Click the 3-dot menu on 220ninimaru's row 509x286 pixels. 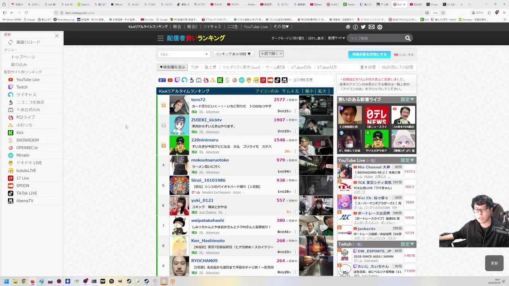295,152
